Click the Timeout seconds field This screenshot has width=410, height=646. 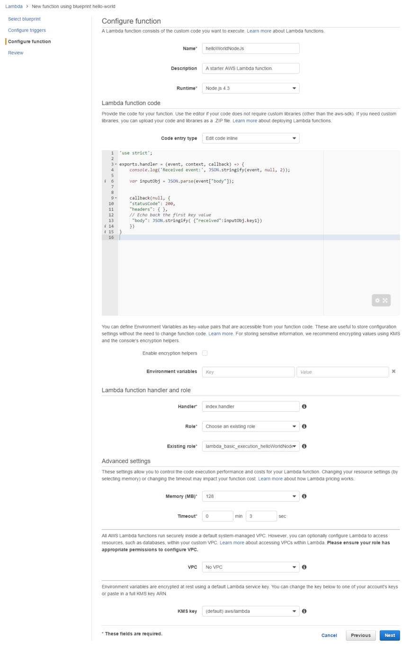click(x=261, y=516)
